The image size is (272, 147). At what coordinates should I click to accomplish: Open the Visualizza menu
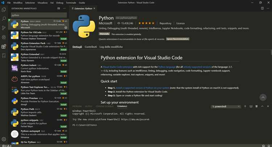click(x=42, y=3)
